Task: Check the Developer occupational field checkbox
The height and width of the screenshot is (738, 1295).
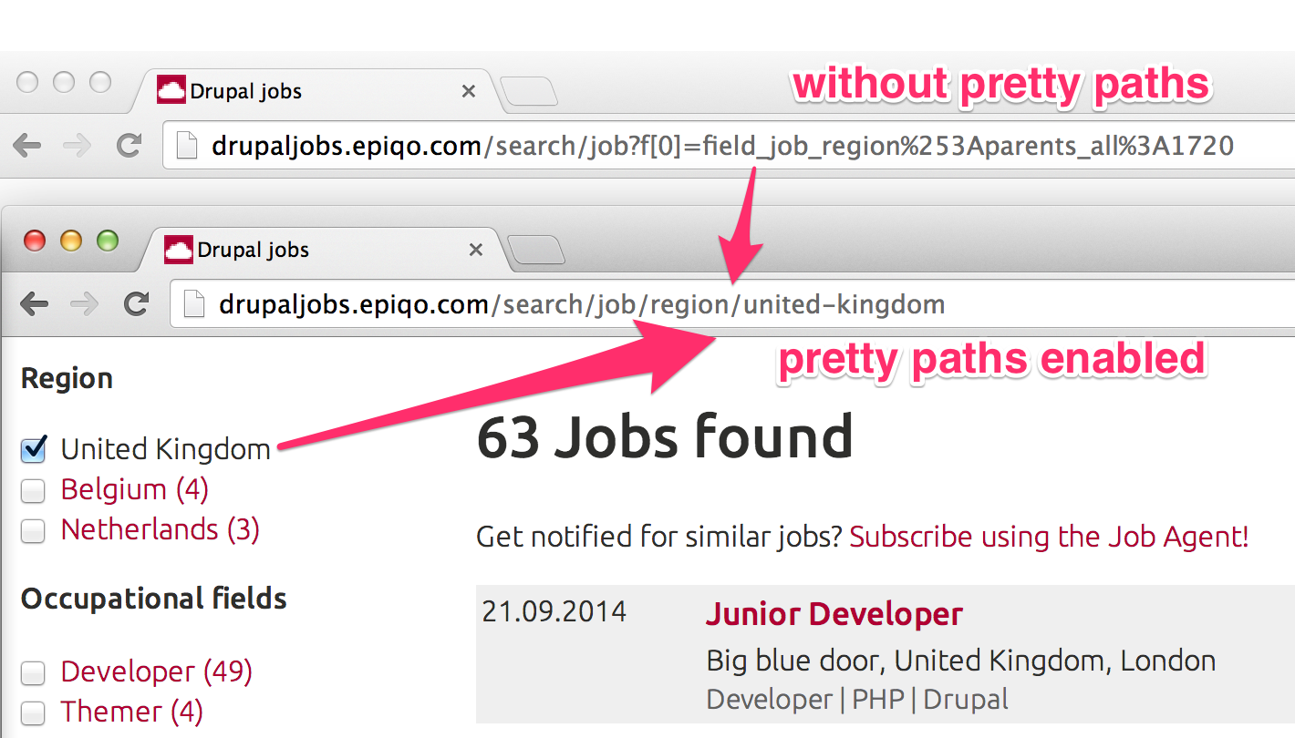Action: (x=33, y=673)
